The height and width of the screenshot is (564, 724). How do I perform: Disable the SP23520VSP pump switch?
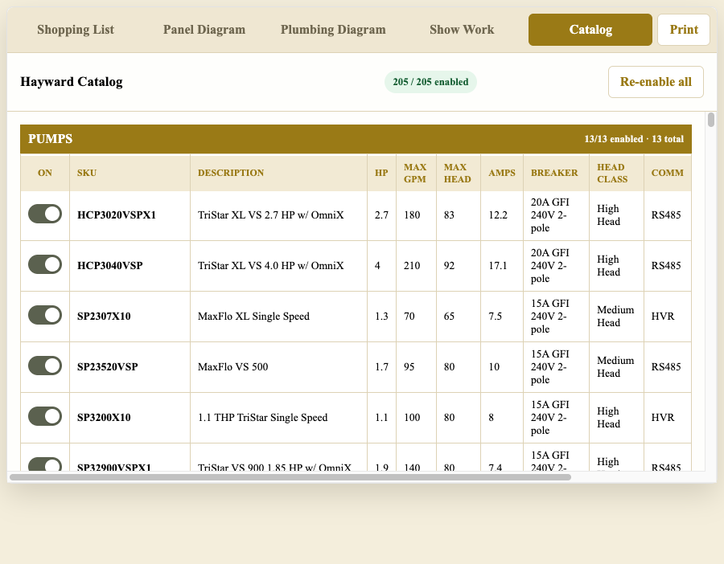[45, 366]
